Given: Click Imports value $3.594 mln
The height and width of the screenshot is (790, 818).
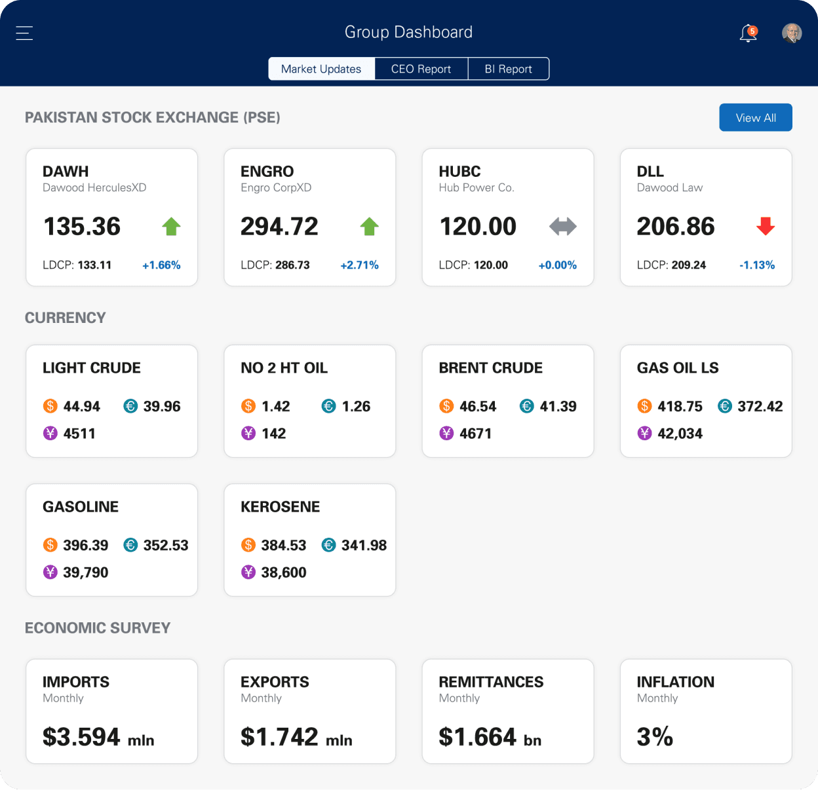Looking at the screenshot, I should pyautogui.click(x=98, y=738).
